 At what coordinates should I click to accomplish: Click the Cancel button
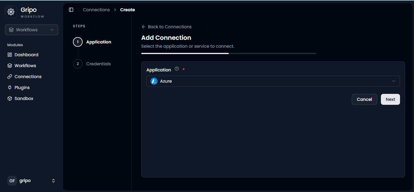pos(364,99)
